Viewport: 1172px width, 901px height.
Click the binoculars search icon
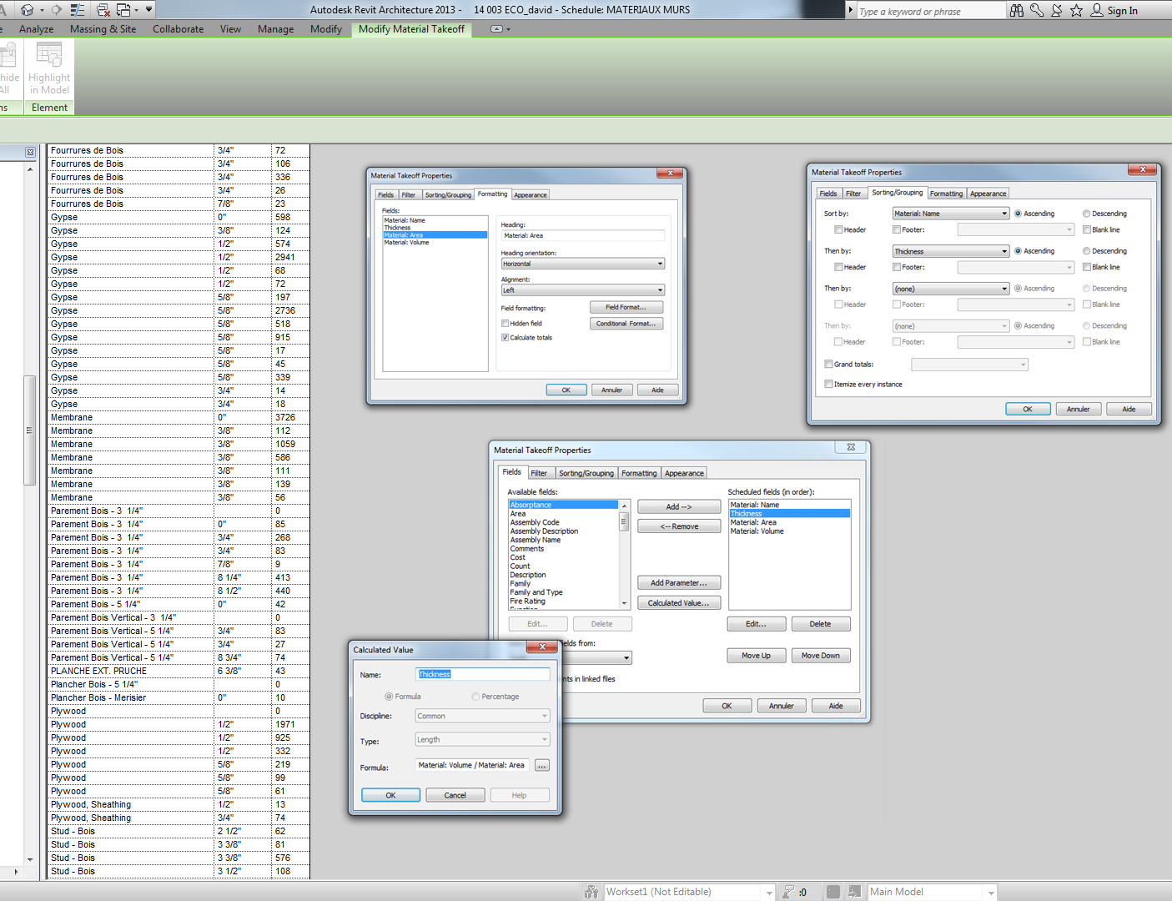(1016, 11)
